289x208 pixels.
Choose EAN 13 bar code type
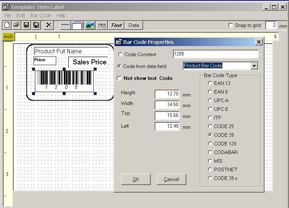pos(210,83)
